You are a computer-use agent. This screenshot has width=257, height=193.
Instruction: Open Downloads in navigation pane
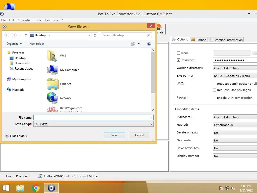20,63
